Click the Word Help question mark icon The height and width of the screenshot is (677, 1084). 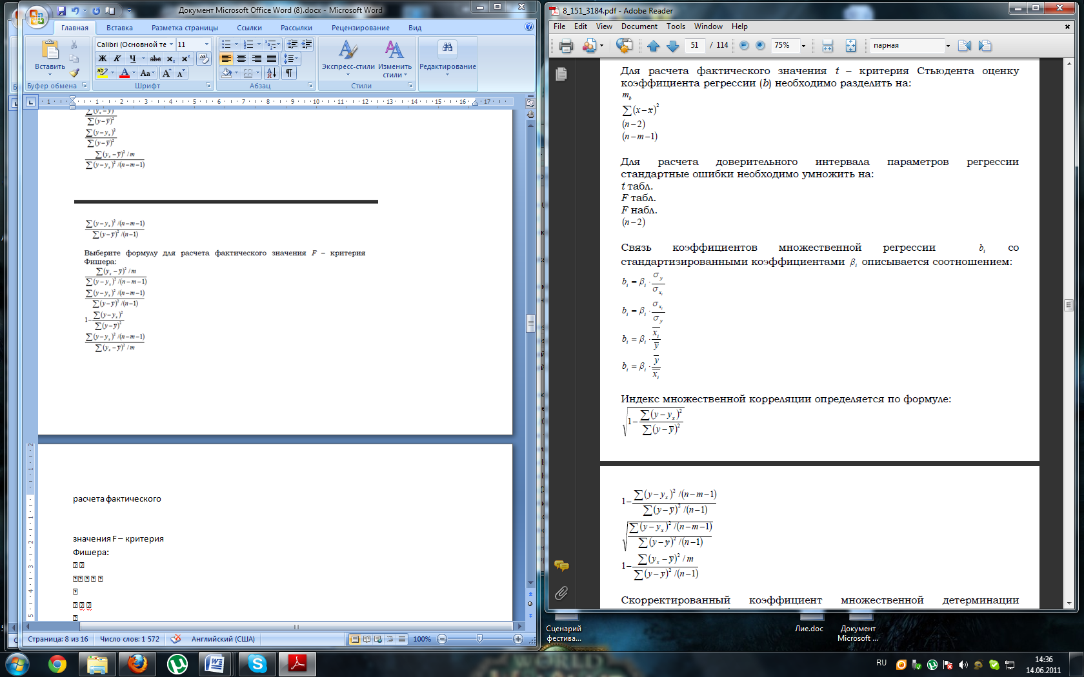coord(529,27)
